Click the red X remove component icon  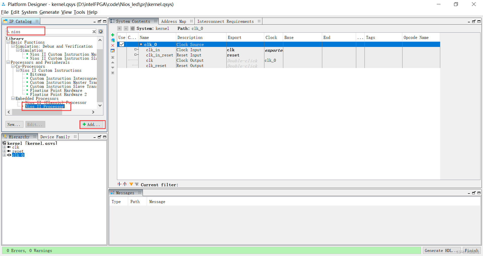[113, 45]
